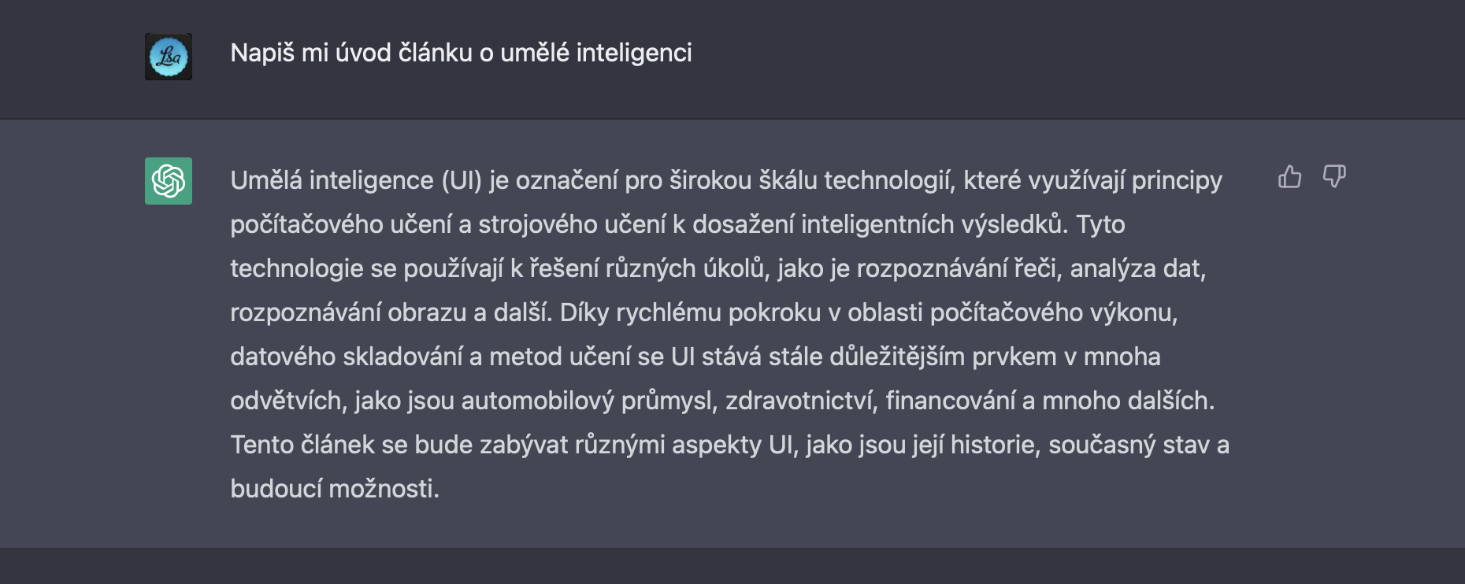1465x584 pixels.
Task: Click the word "Tyto" ending the second line
Action: [1100, 224]
